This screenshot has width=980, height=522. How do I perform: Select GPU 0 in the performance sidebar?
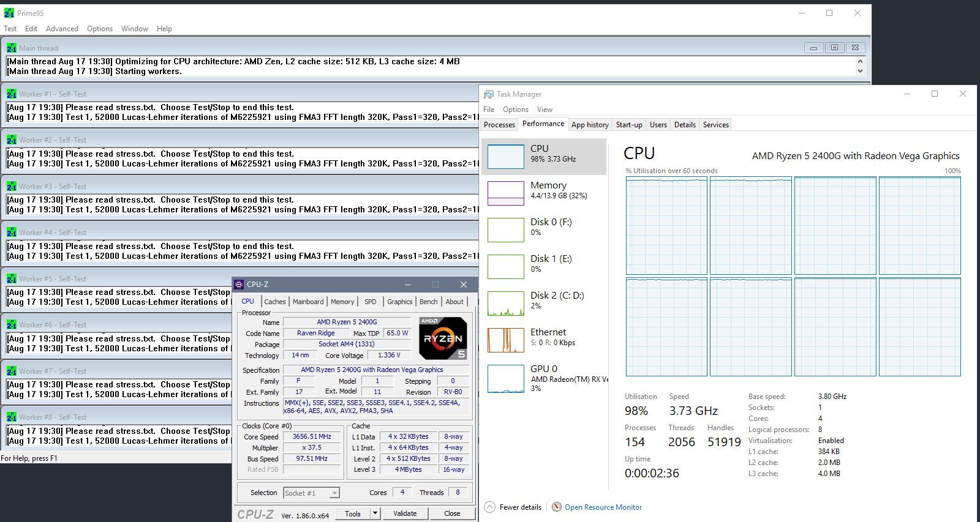pos(544,378)
